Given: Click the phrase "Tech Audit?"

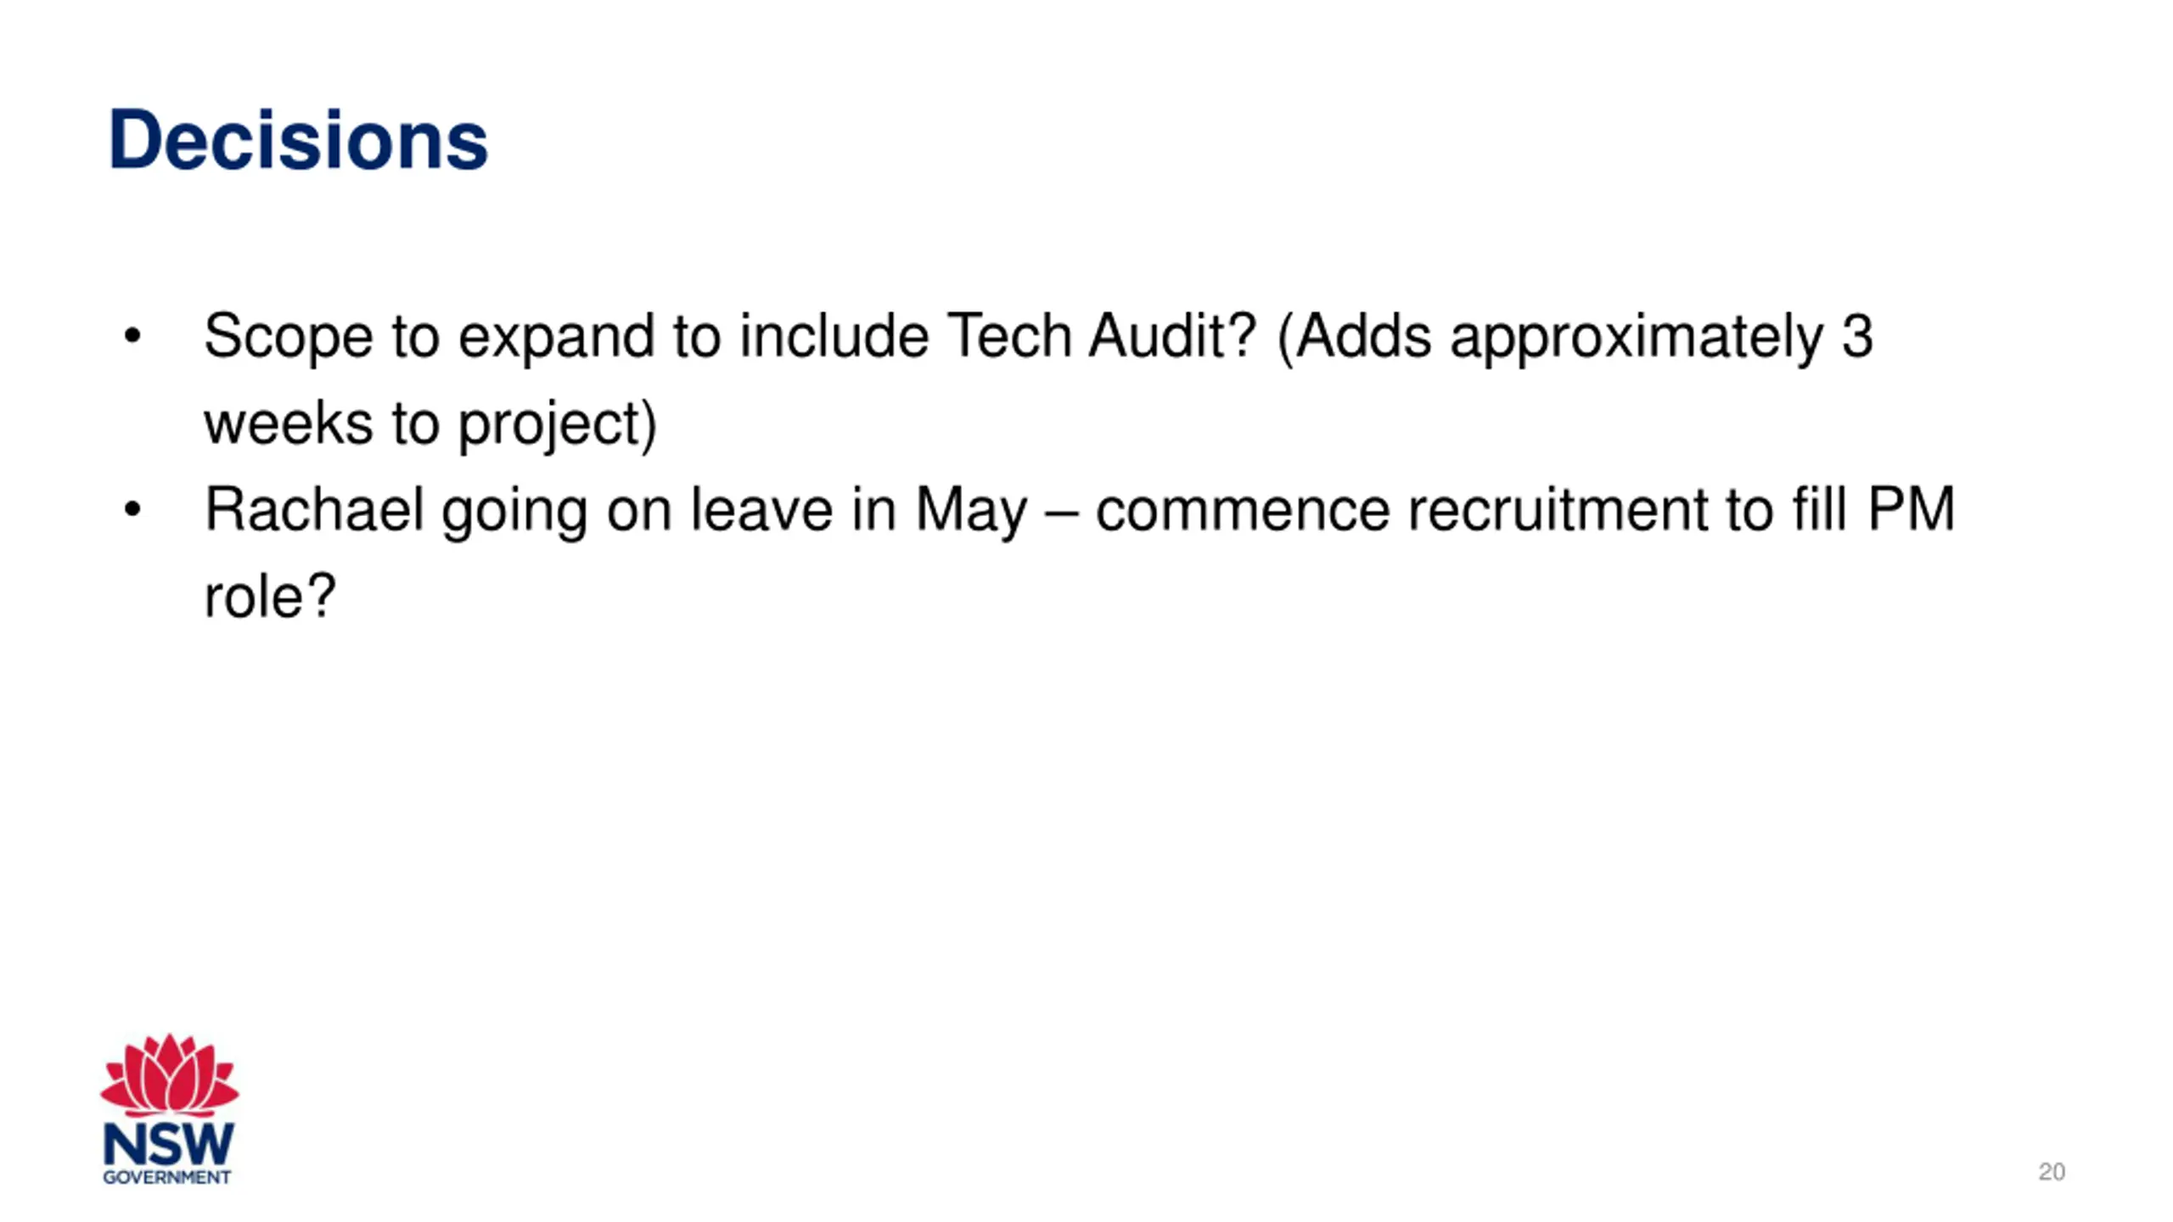Looking at the screenshot, I should click(1101, 336).
